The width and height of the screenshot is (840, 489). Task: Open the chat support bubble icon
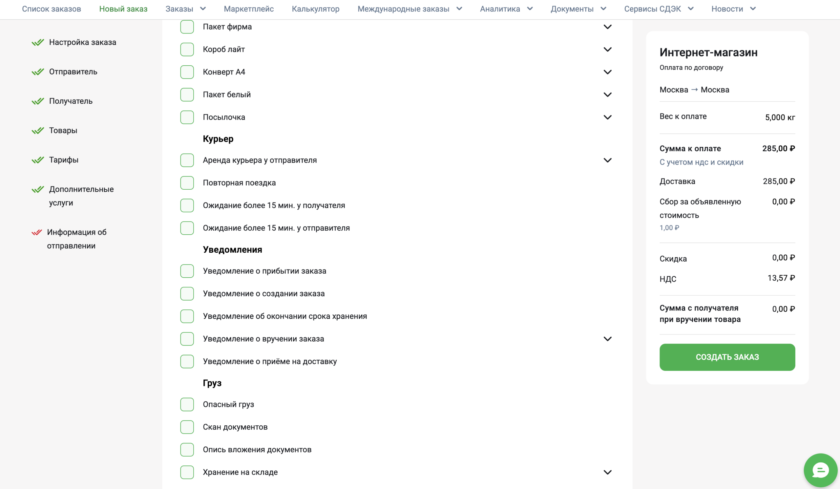point(820,470)
